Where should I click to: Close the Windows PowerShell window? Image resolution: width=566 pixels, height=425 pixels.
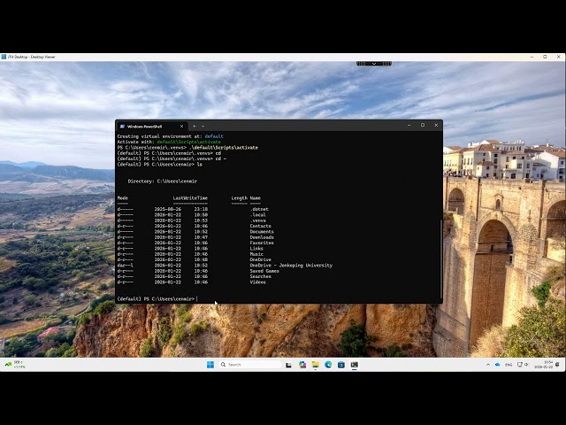[436, 126]
